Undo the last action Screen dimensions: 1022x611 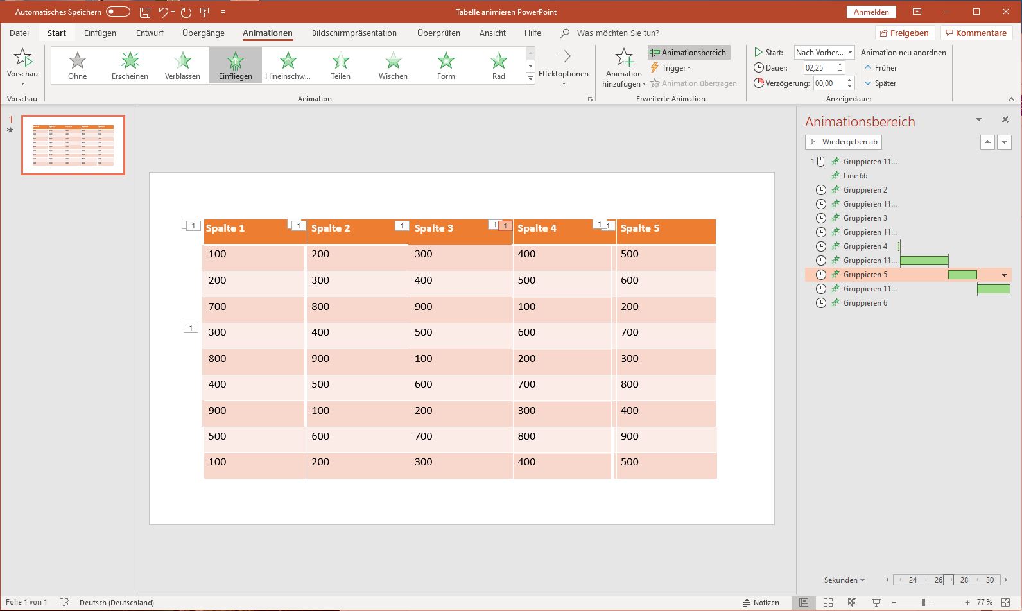164,12
